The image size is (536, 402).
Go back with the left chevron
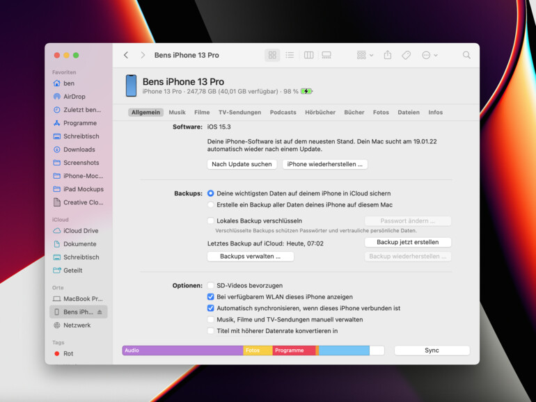tap(126, 55)
